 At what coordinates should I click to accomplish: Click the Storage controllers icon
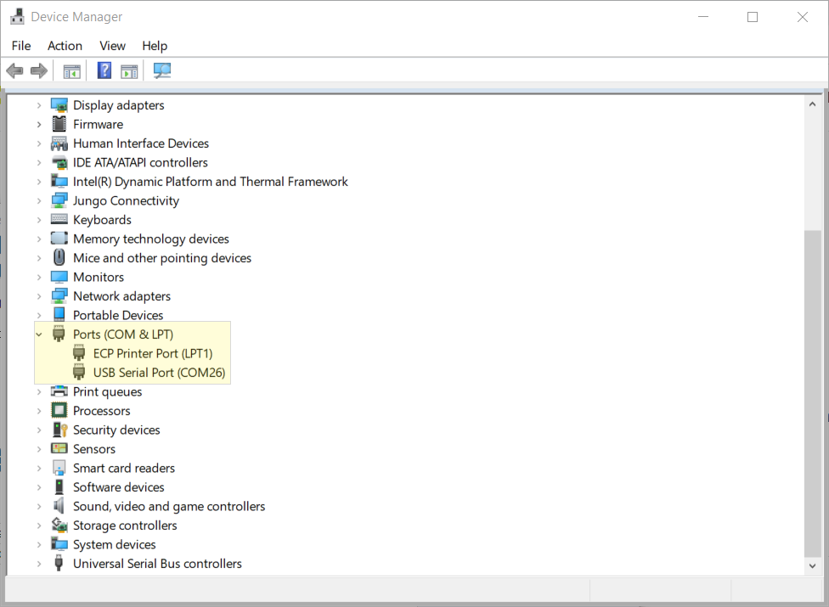click(59, 526)
